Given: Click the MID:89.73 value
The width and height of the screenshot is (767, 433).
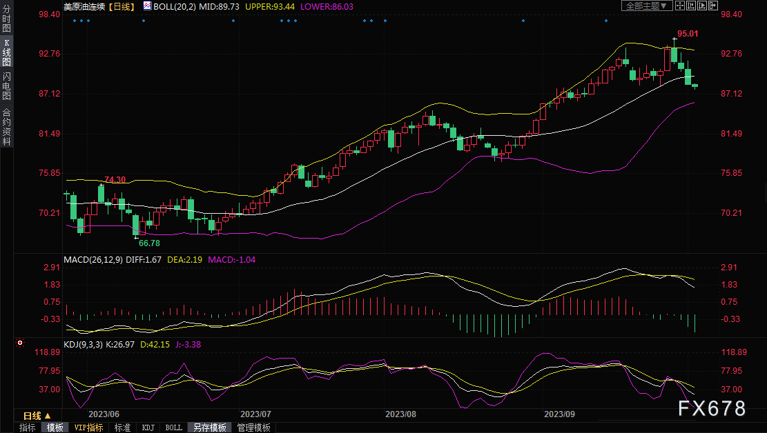Looking at the screenshot, I should tap(219, 6).
